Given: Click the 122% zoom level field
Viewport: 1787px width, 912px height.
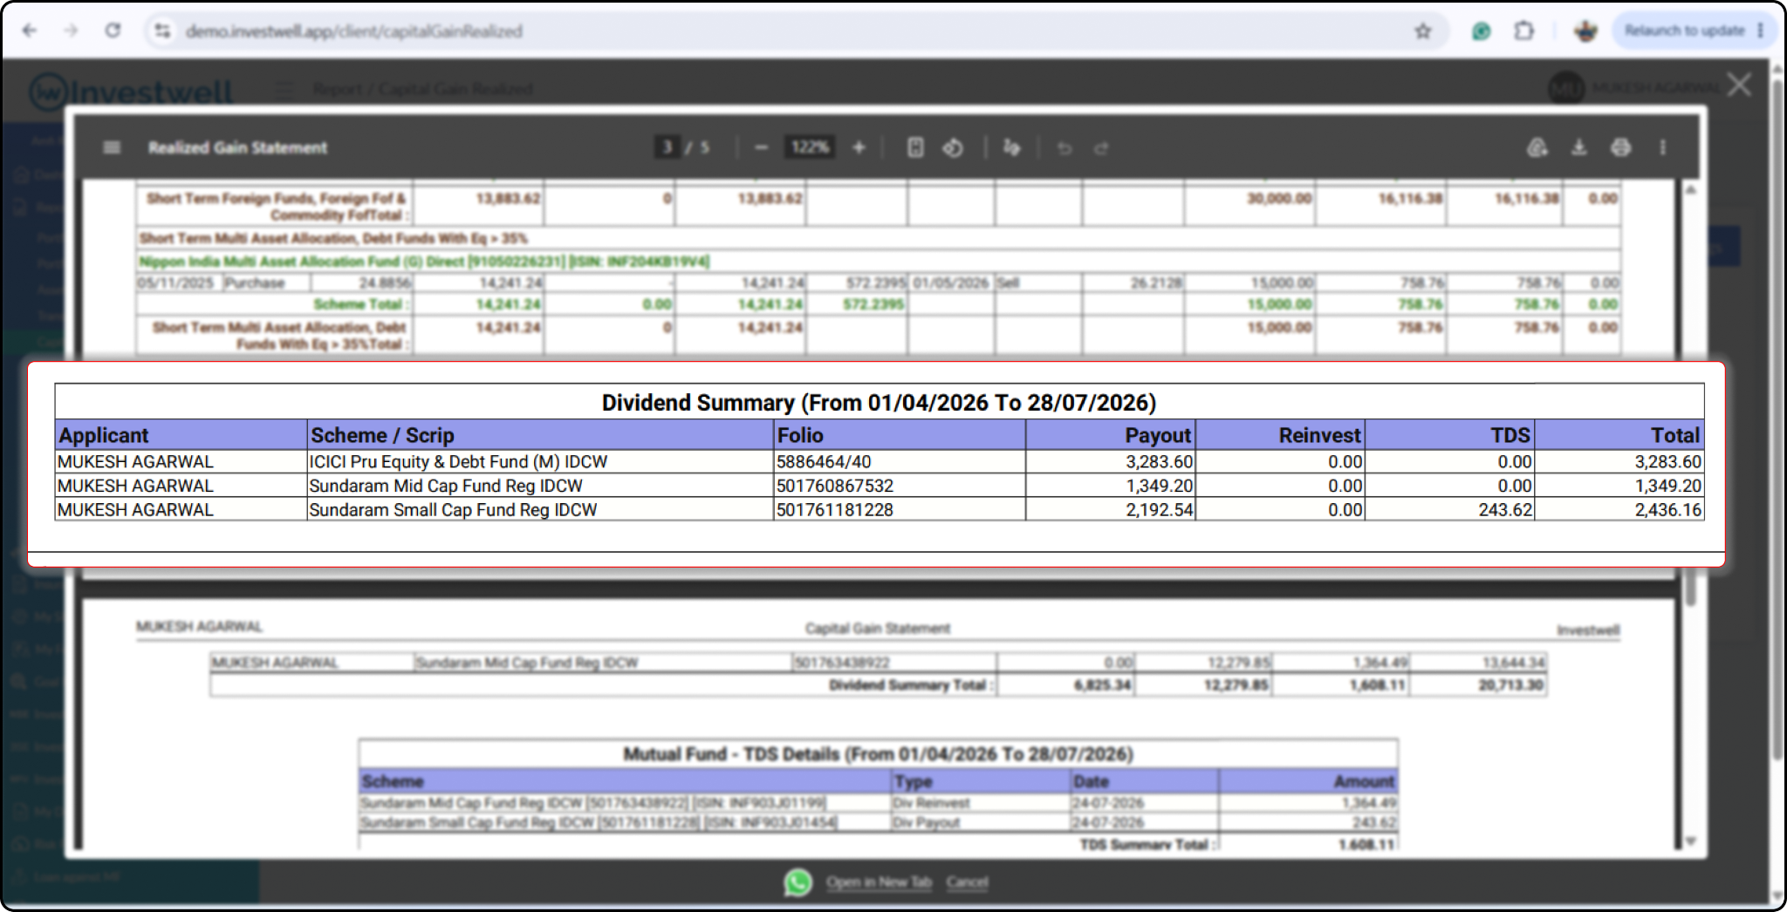Looking at the screenshot, I should click(809, 147).
